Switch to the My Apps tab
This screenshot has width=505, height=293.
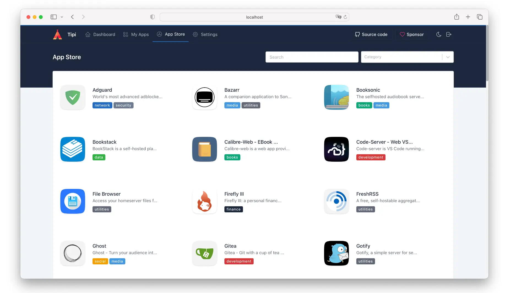(136, 34)
